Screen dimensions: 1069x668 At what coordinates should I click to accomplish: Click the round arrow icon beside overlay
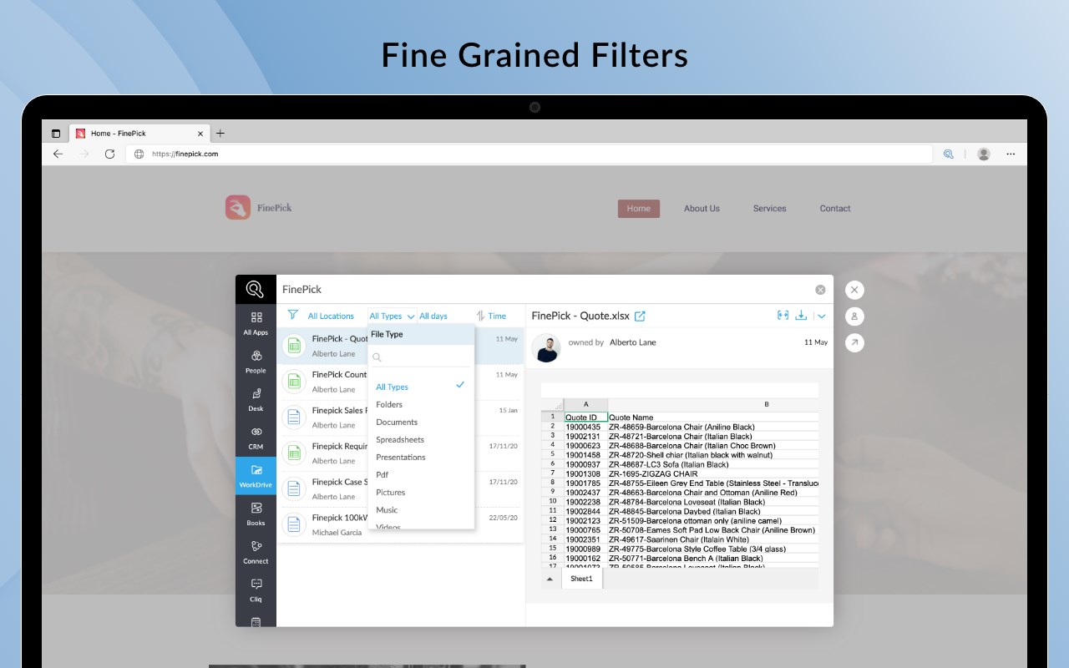click(x=854, y=342)
